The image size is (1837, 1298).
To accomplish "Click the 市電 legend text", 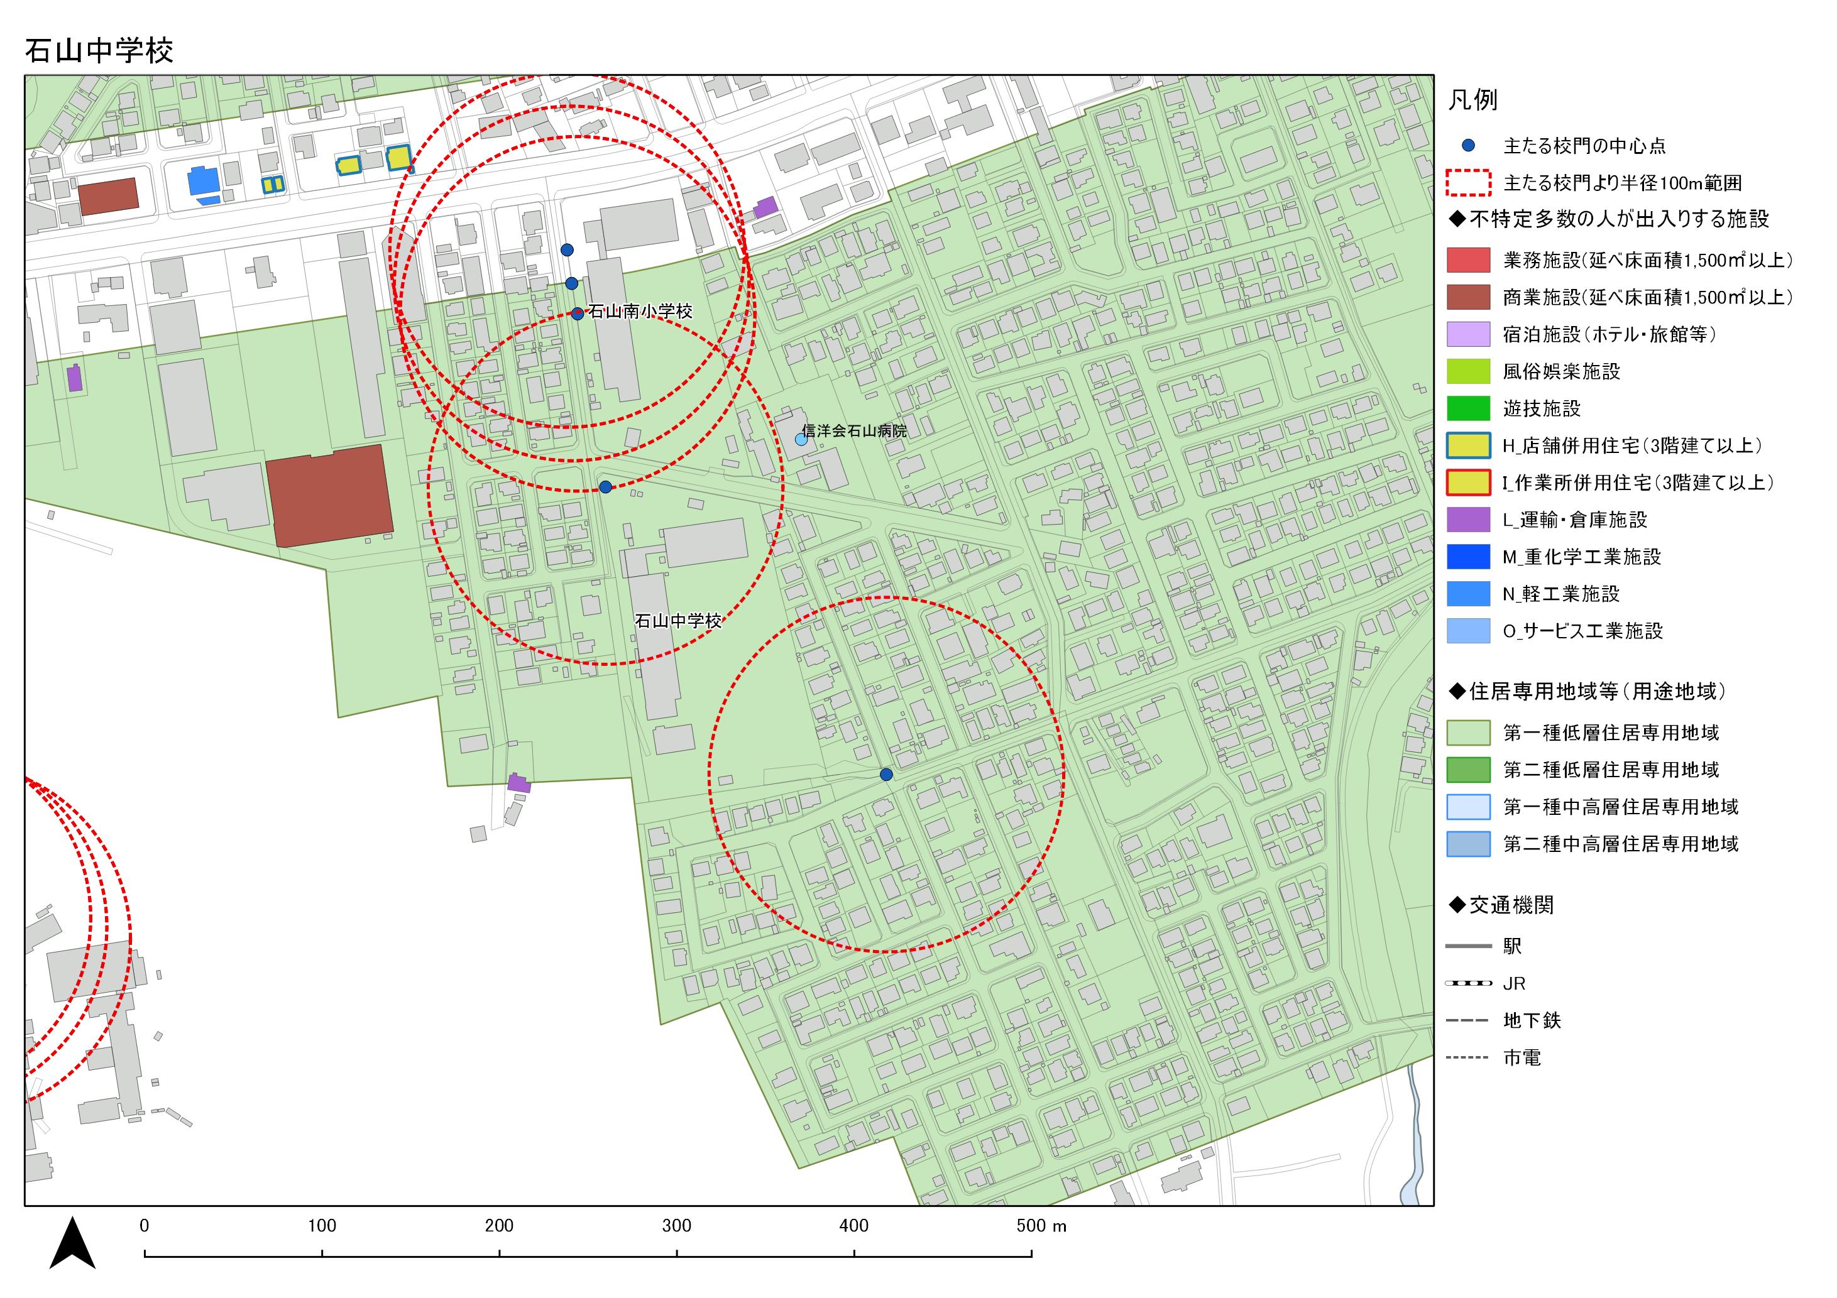I will click(x=1522, y=1057).
